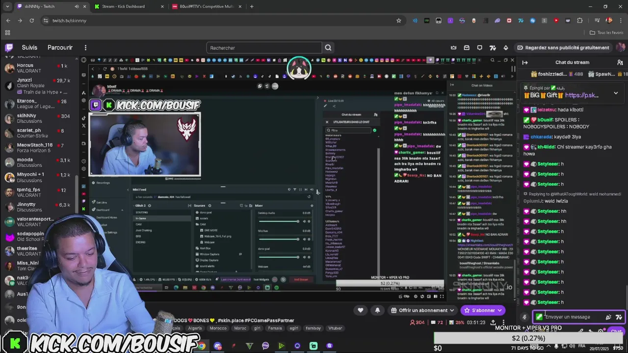Open the three-dot menu beside Parcourir

click(85, 48)
